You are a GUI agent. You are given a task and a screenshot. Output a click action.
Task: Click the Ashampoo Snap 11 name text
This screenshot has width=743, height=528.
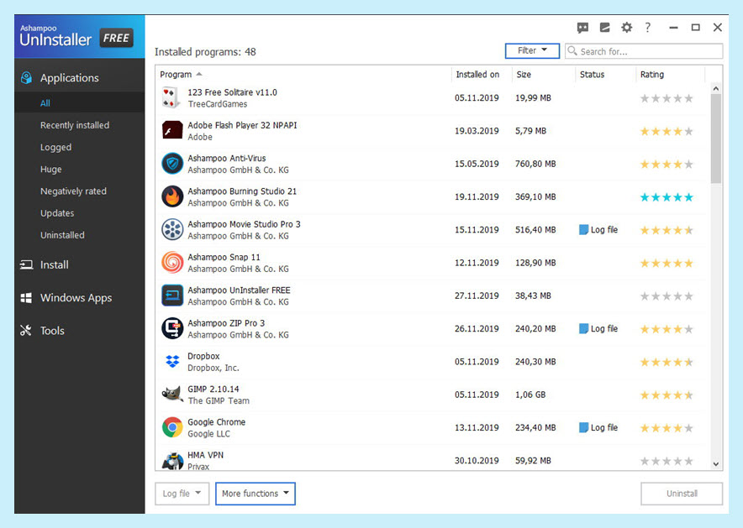pyautogui.click(x=224, y=257)
